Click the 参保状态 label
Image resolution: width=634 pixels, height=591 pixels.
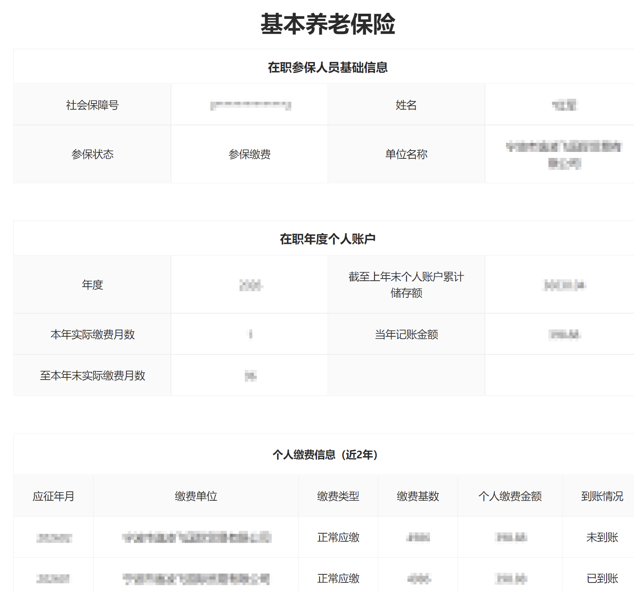pyautogui.click(x=92, y=154)
